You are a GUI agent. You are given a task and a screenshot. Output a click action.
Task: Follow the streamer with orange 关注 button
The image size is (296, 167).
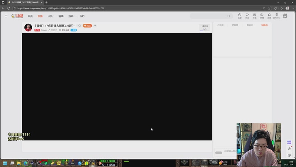[87, 26]
